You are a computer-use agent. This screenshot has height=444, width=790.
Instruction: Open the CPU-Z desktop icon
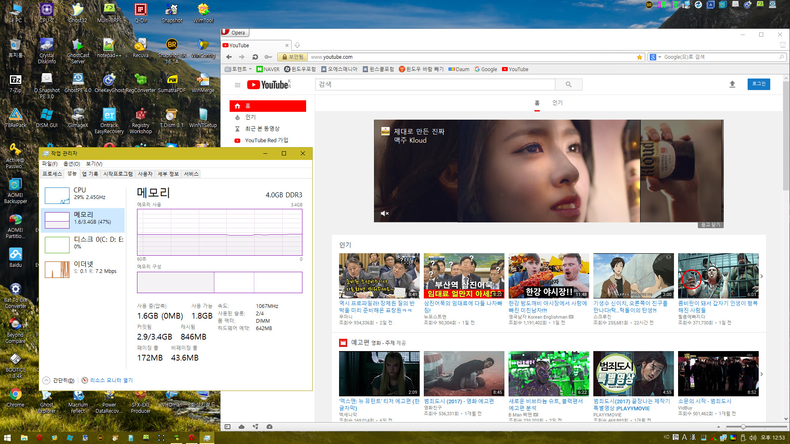coord(46,13)
